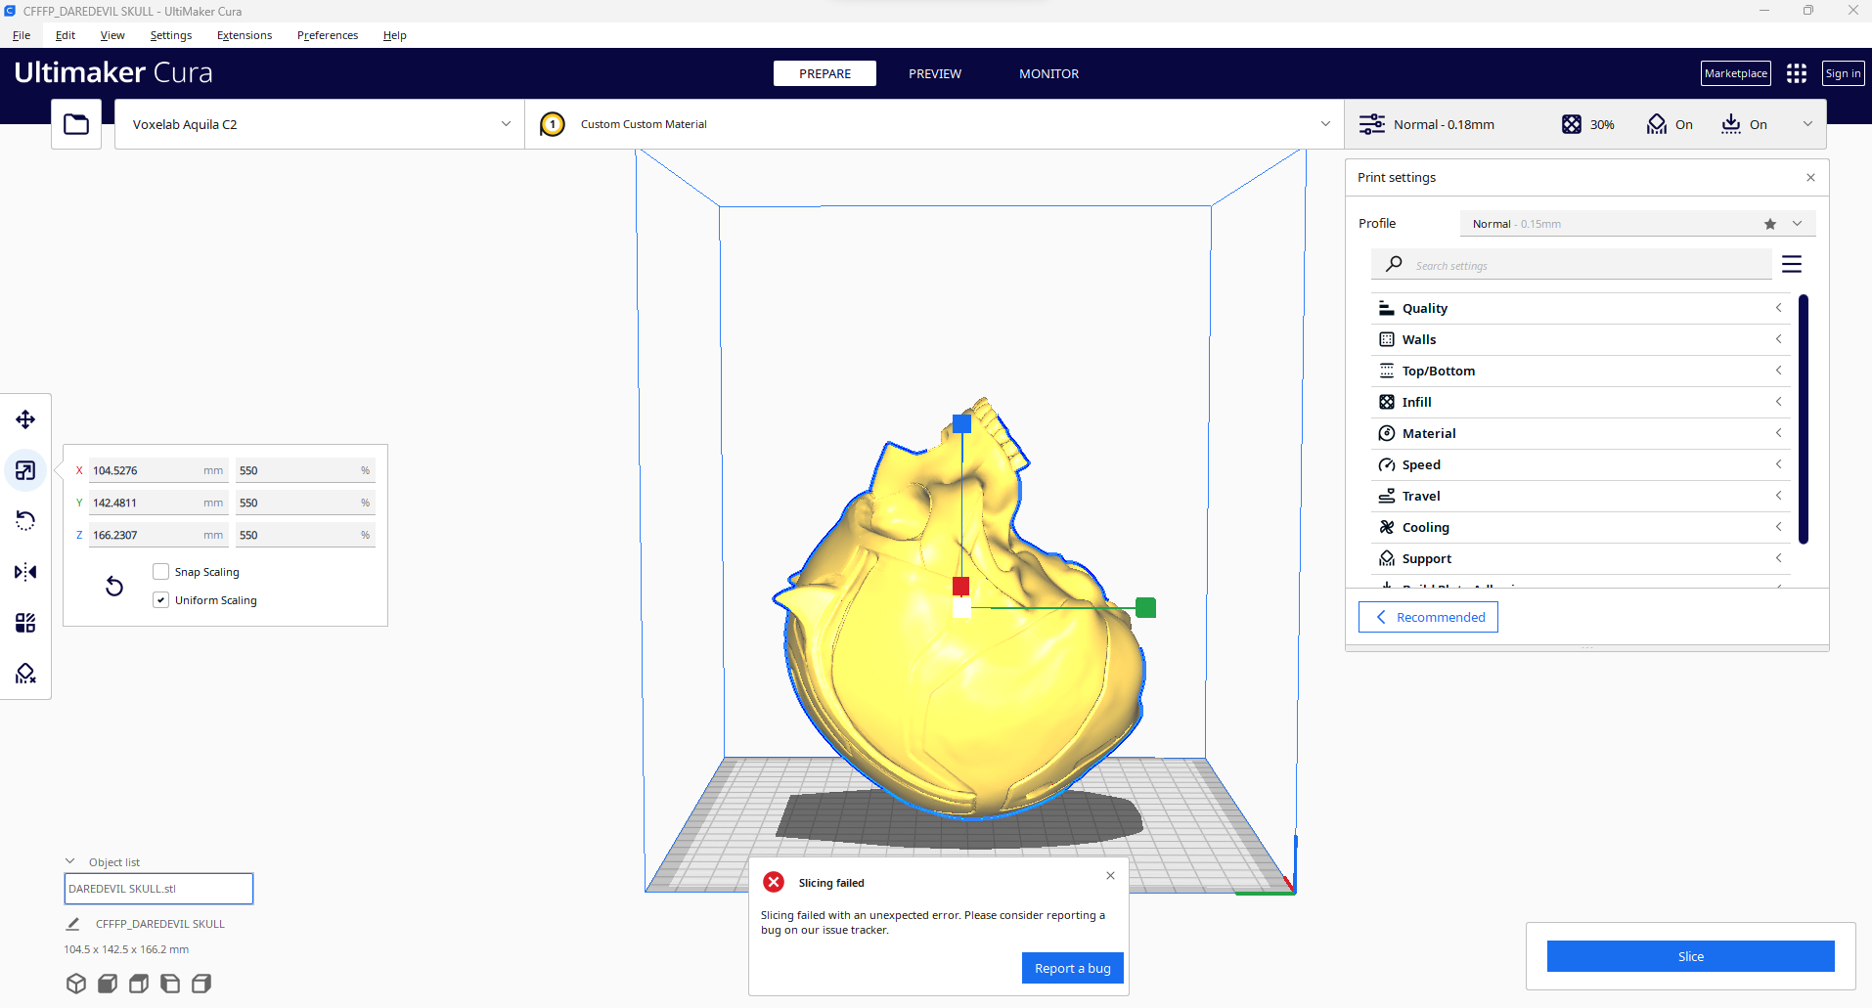Open the Extensions menu
The width and height of the screenshot is (1872, 1008).
[245, 35]
